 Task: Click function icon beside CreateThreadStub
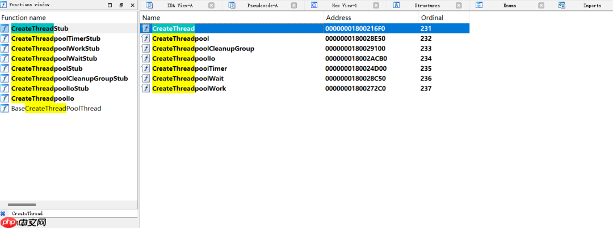(x=5, y=28)
